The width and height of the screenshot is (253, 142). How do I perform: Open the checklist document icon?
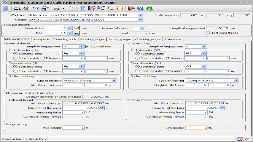(82, 9)
